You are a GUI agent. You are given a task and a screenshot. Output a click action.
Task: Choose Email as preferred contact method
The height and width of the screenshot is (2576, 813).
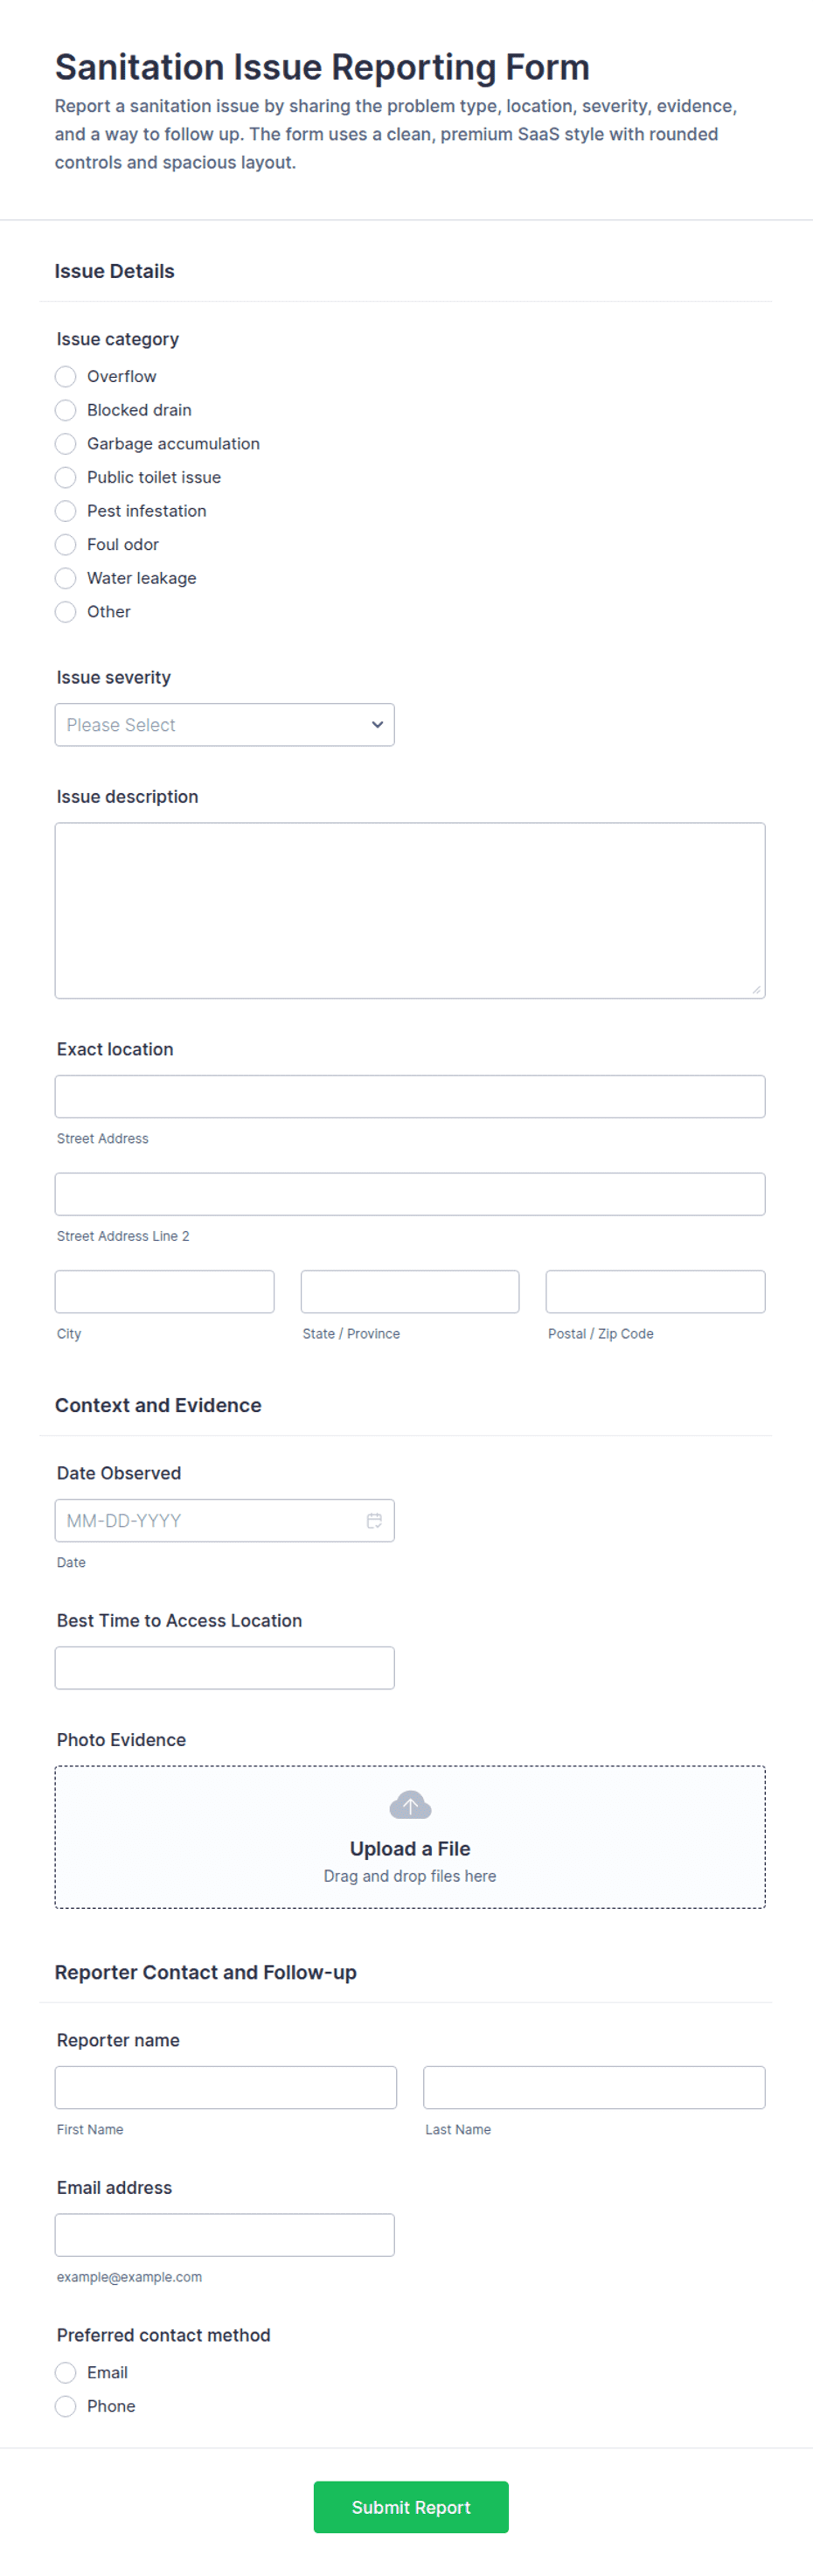(66, 2372)
